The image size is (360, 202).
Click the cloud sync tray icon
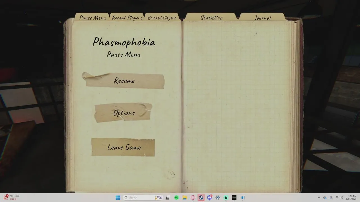325,198
